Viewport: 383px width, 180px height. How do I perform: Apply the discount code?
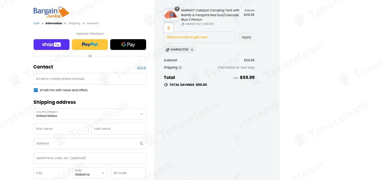click(x=246, y=37)
